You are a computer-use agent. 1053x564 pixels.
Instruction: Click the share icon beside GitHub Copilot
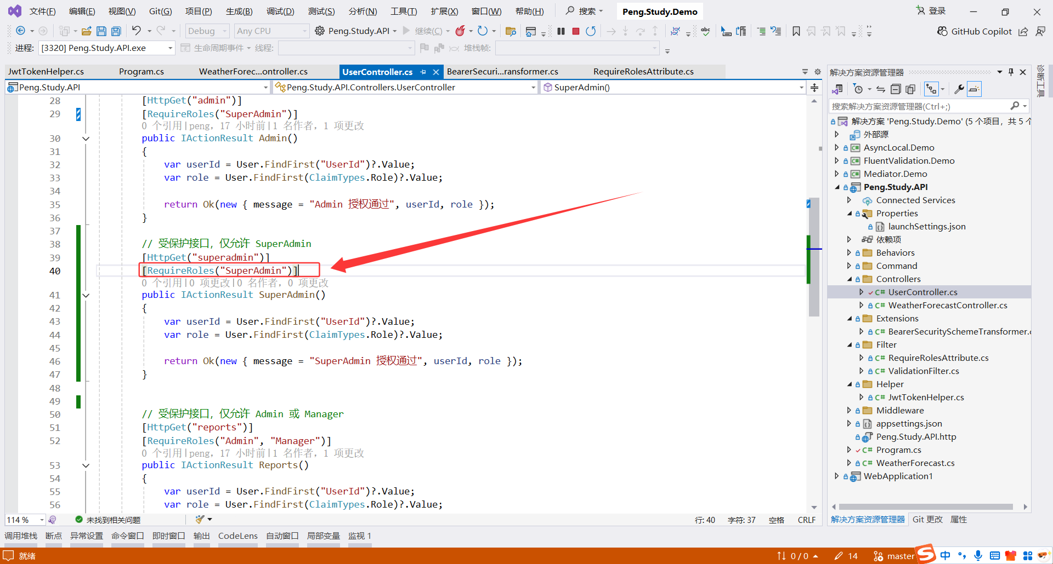1023,31
